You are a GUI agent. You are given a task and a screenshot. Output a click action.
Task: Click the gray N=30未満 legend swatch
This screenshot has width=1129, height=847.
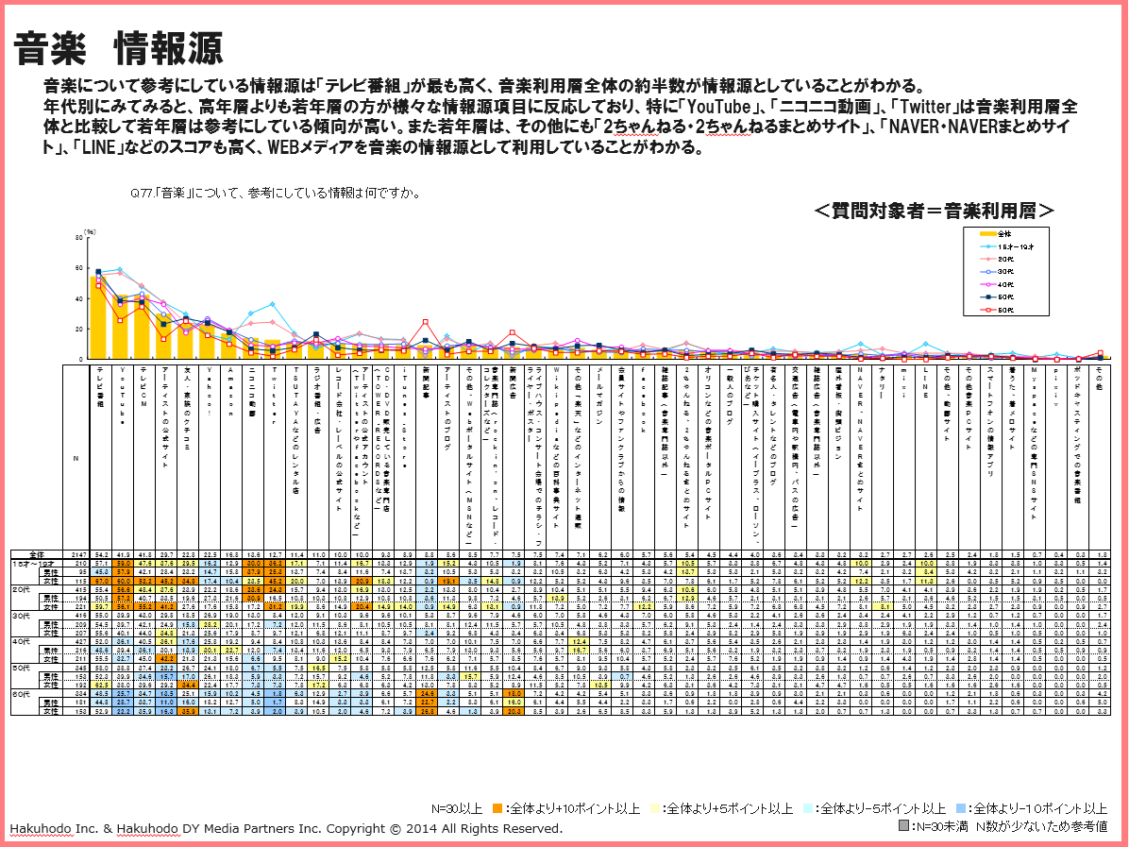coord(903,825)
